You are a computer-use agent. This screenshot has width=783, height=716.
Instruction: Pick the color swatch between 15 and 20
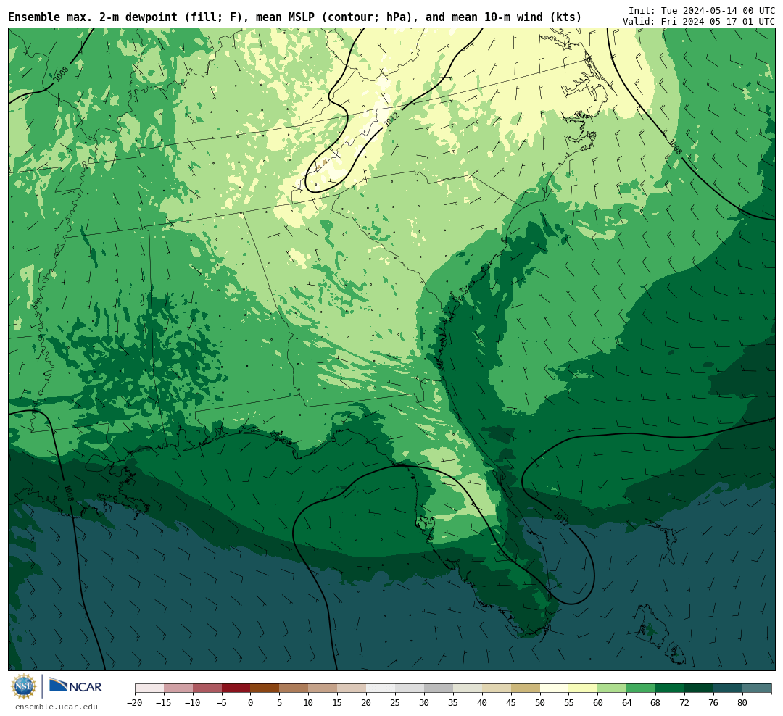[x=352, y=688]
